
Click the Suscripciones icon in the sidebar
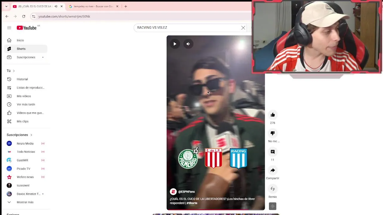[9, 57]
